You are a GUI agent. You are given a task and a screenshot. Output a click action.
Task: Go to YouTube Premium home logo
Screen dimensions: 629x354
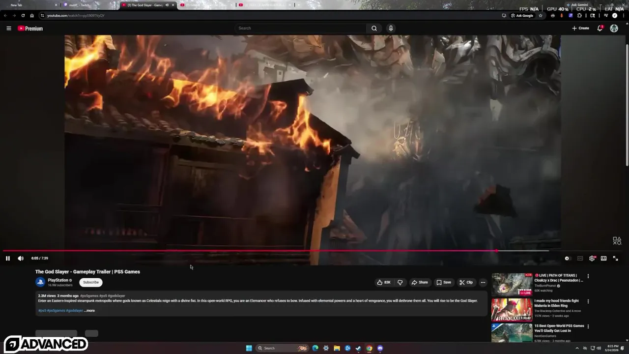(x=30, y=29)
